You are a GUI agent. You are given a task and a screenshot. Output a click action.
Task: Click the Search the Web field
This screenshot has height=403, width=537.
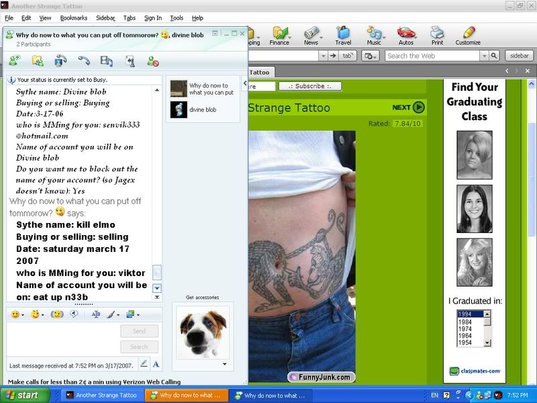click(432, 56)
